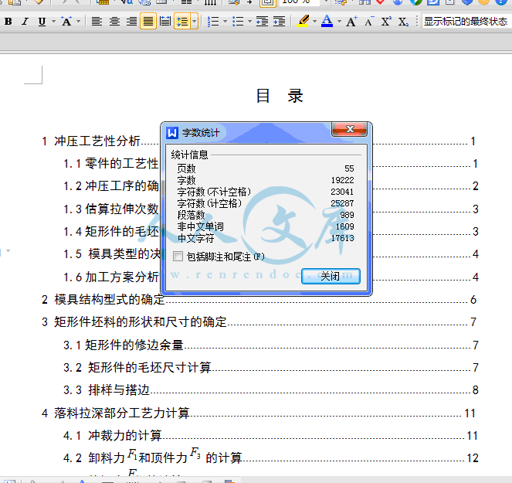Close 字数统计 dialog with red X
This screenshot has height=483, width=512.
pos(349,129)
